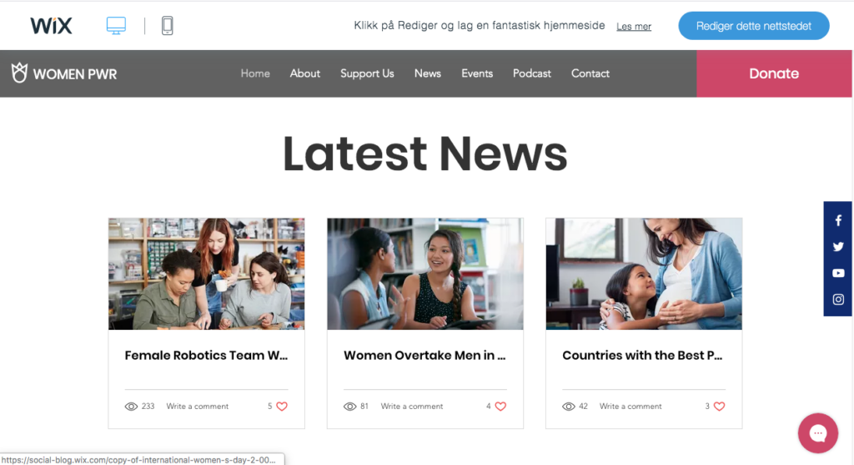
Task: Write a comment on Female Robotics post
Action: (x=197, y=407)
